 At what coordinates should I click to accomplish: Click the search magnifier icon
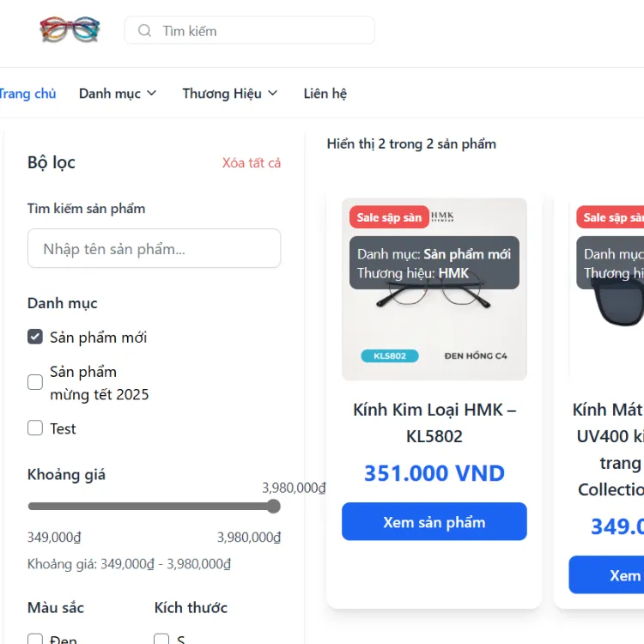[x=144, y=31]
